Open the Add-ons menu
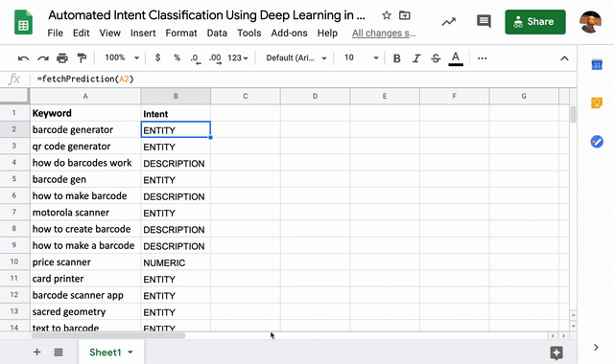Image resolution: width=614 pixels, height=364 pixels. (x=289, y=34)
